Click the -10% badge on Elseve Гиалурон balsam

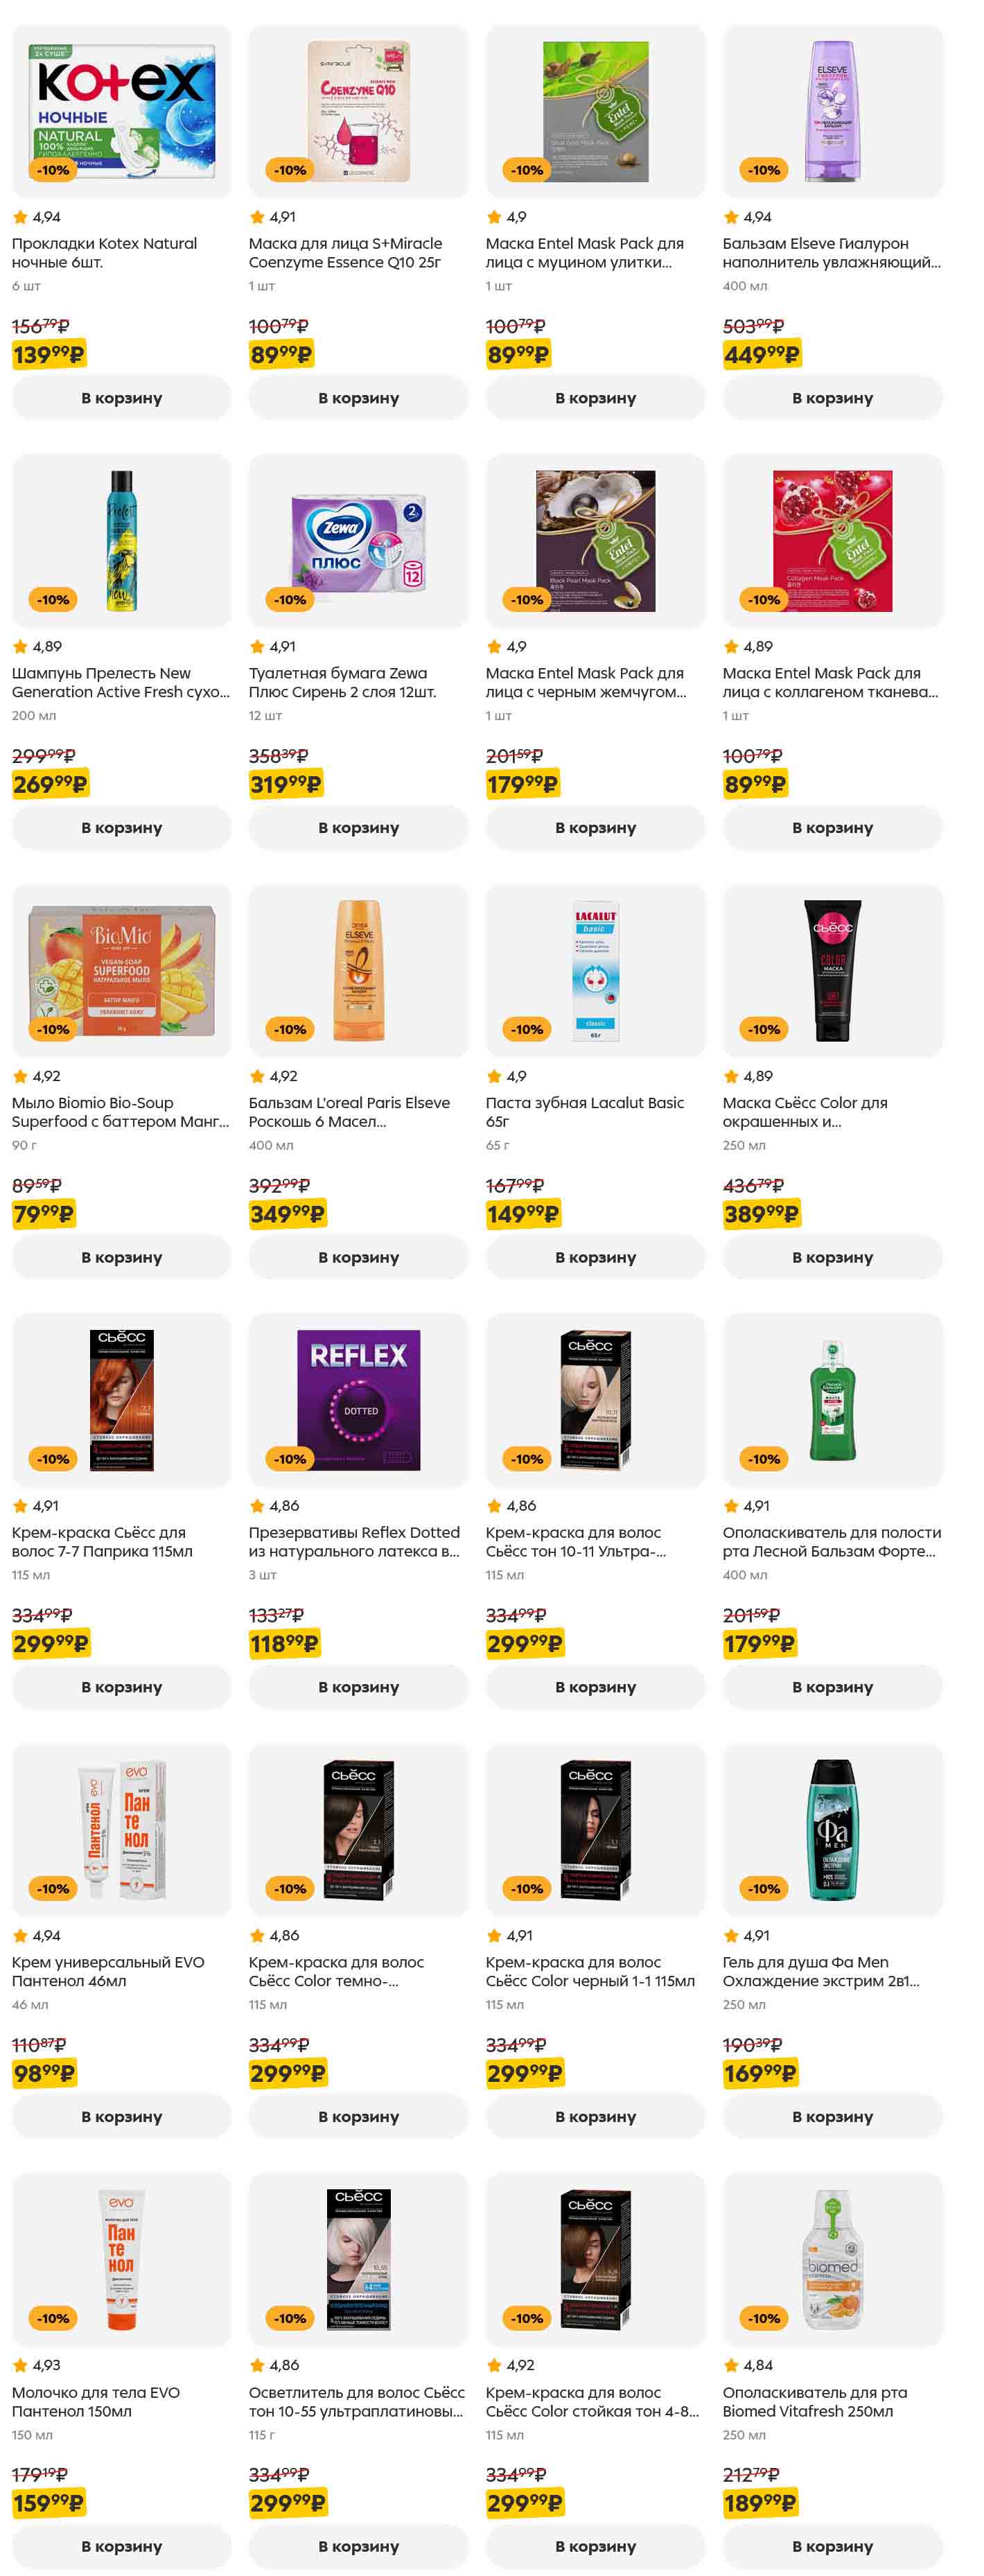click(x=764, y=170)
